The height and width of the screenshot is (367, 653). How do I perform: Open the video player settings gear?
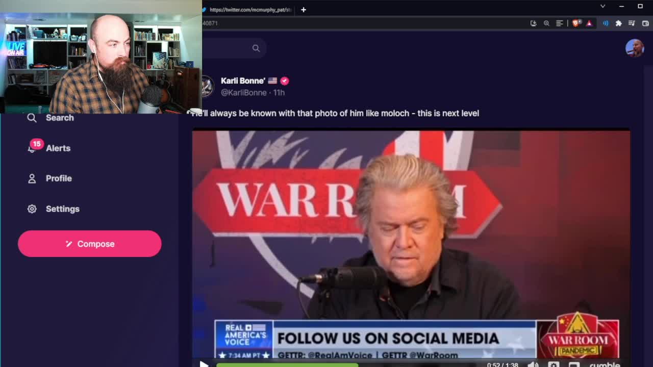(554, 364)
